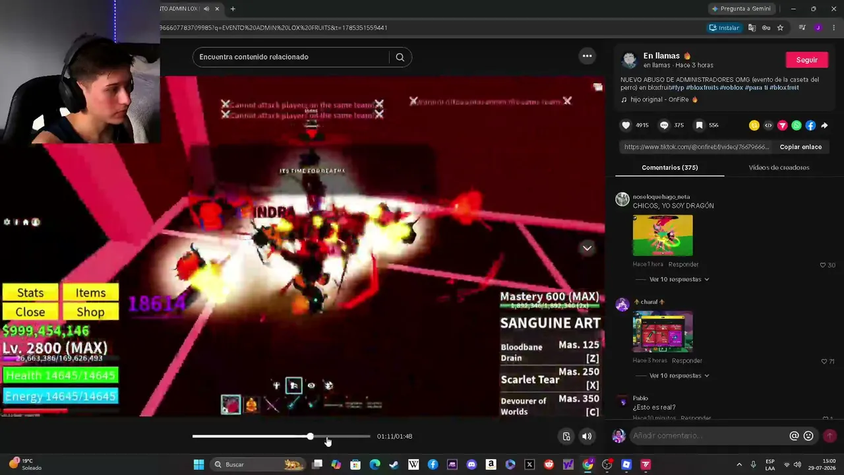The image size is (844, 475).
Task: Open the system tray hidden icons chevron
Action: (738, 464)
